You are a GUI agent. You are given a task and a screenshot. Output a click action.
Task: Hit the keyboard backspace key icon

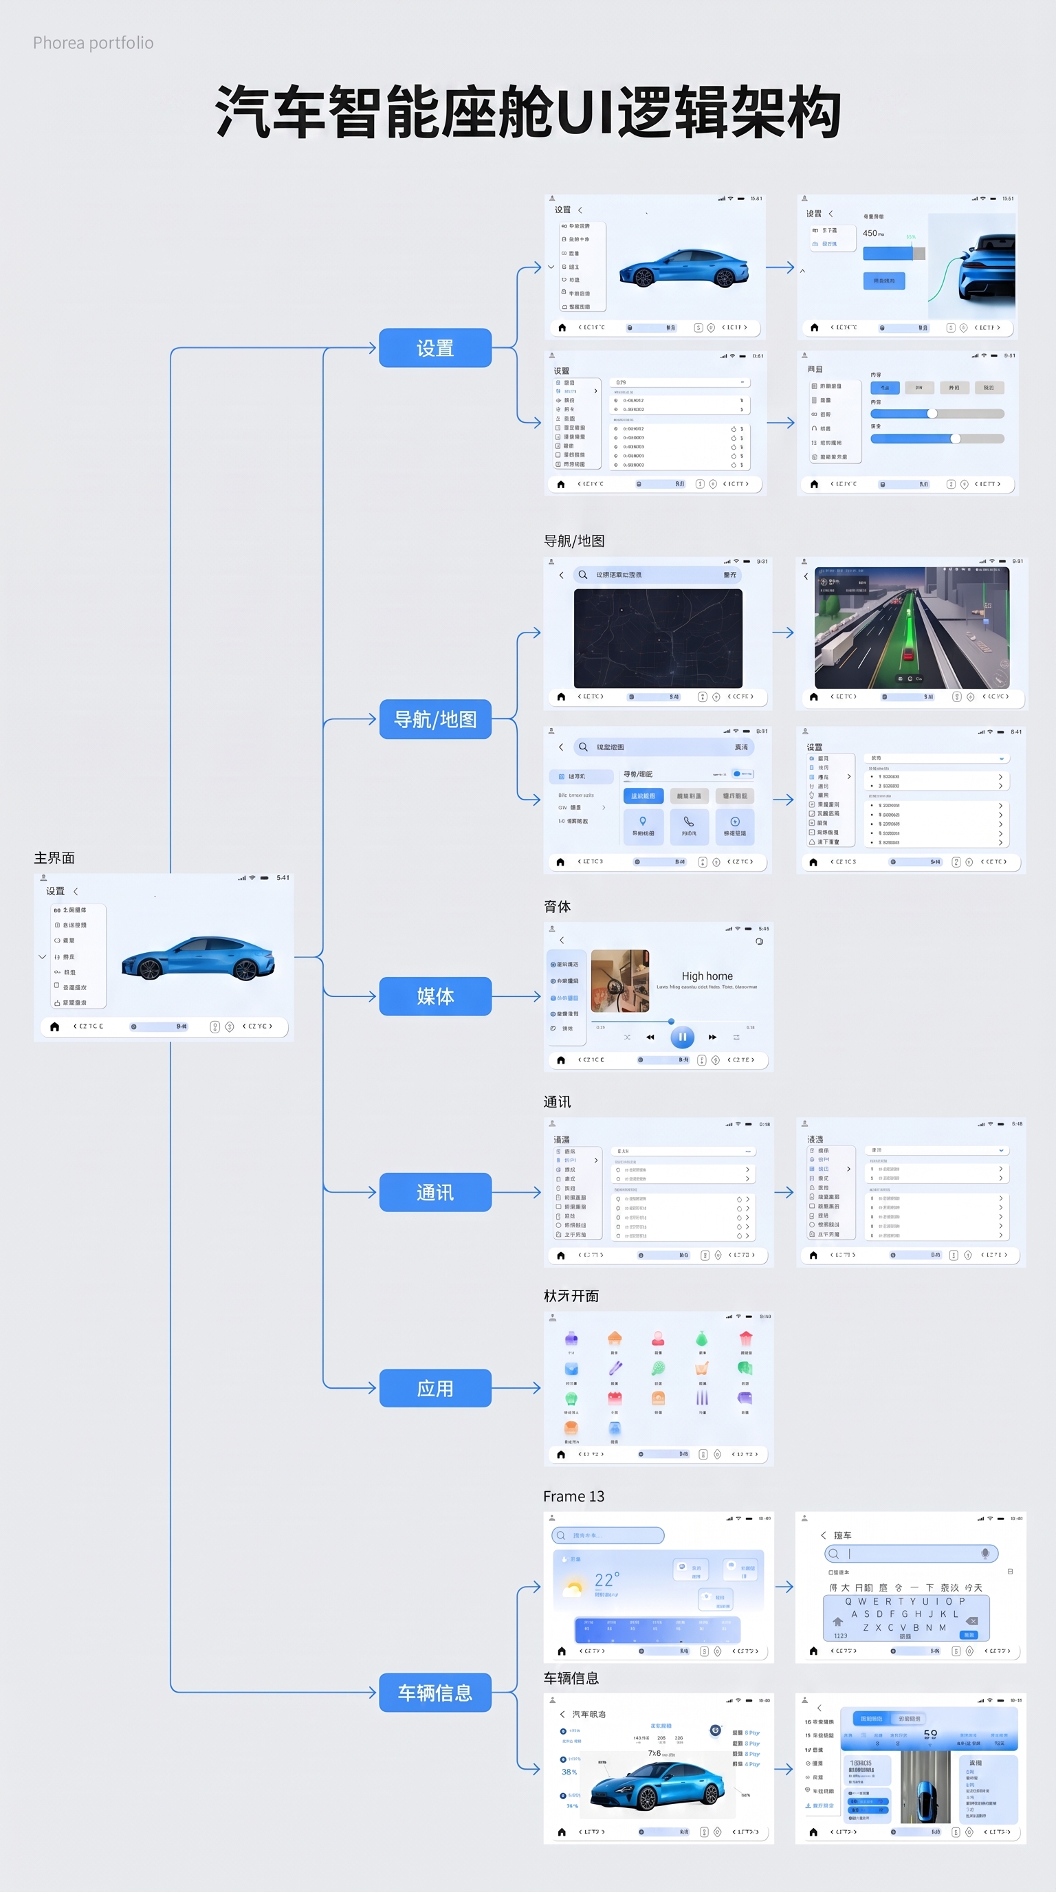tap(971, 1621)
